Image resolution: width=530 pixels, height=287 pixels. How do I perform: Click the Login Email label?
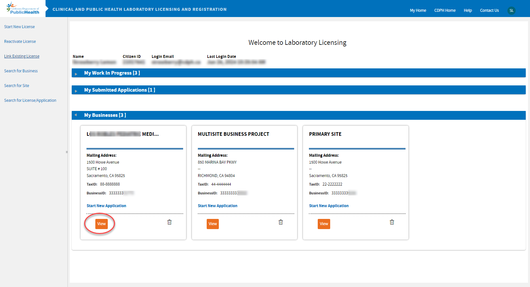coord(163,57)
